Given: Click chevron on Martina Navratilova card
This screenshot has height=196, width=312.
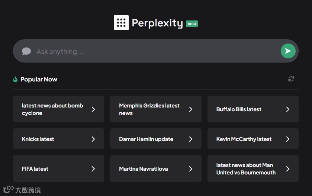Looking at the screenshot, I should (x=191, y=169).
